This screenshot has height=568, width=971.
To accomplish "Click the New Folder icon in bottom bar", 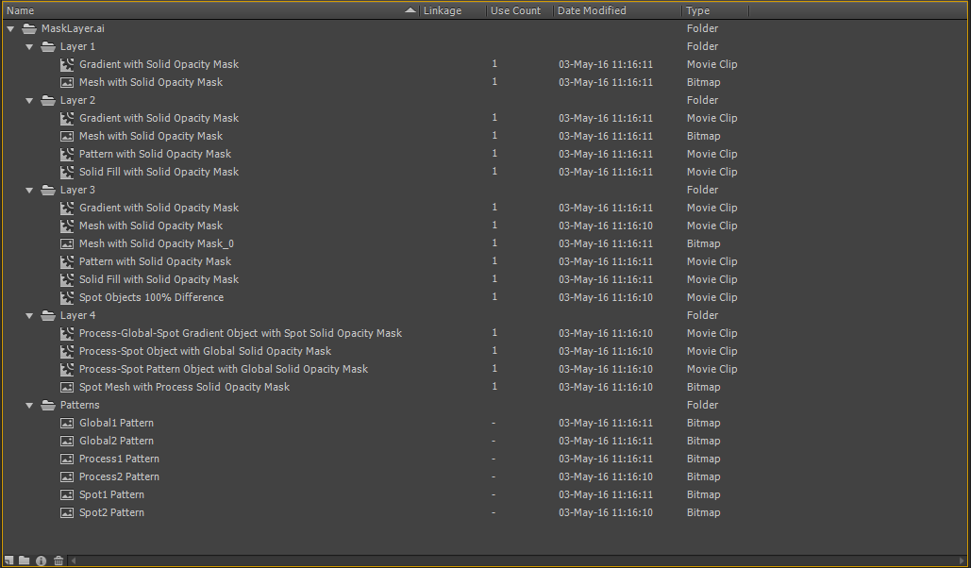I will click(x=25, y=560).
